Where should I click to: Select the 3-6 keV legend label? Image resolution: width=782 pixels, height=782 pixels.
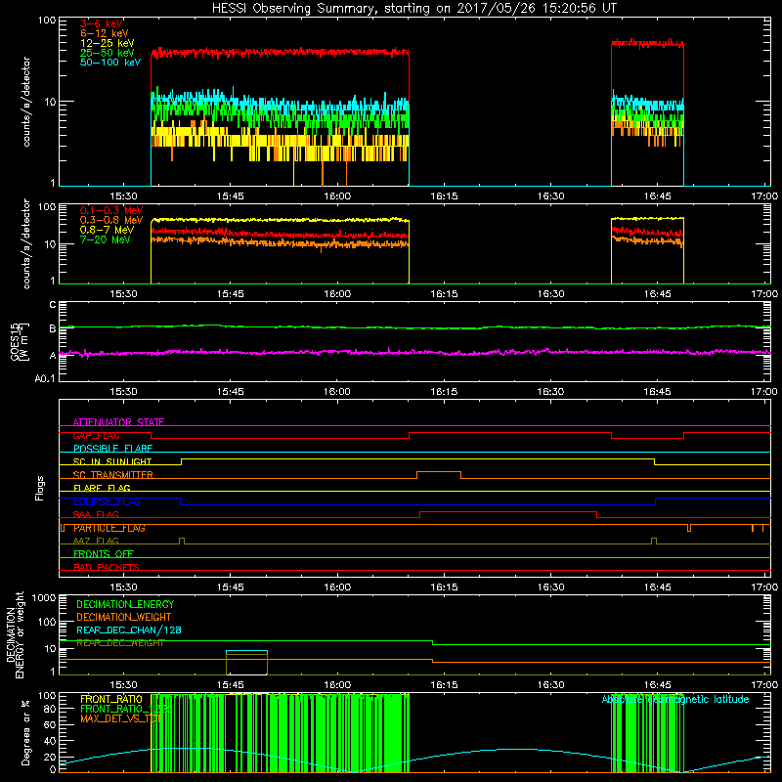[x=102, y=23]
